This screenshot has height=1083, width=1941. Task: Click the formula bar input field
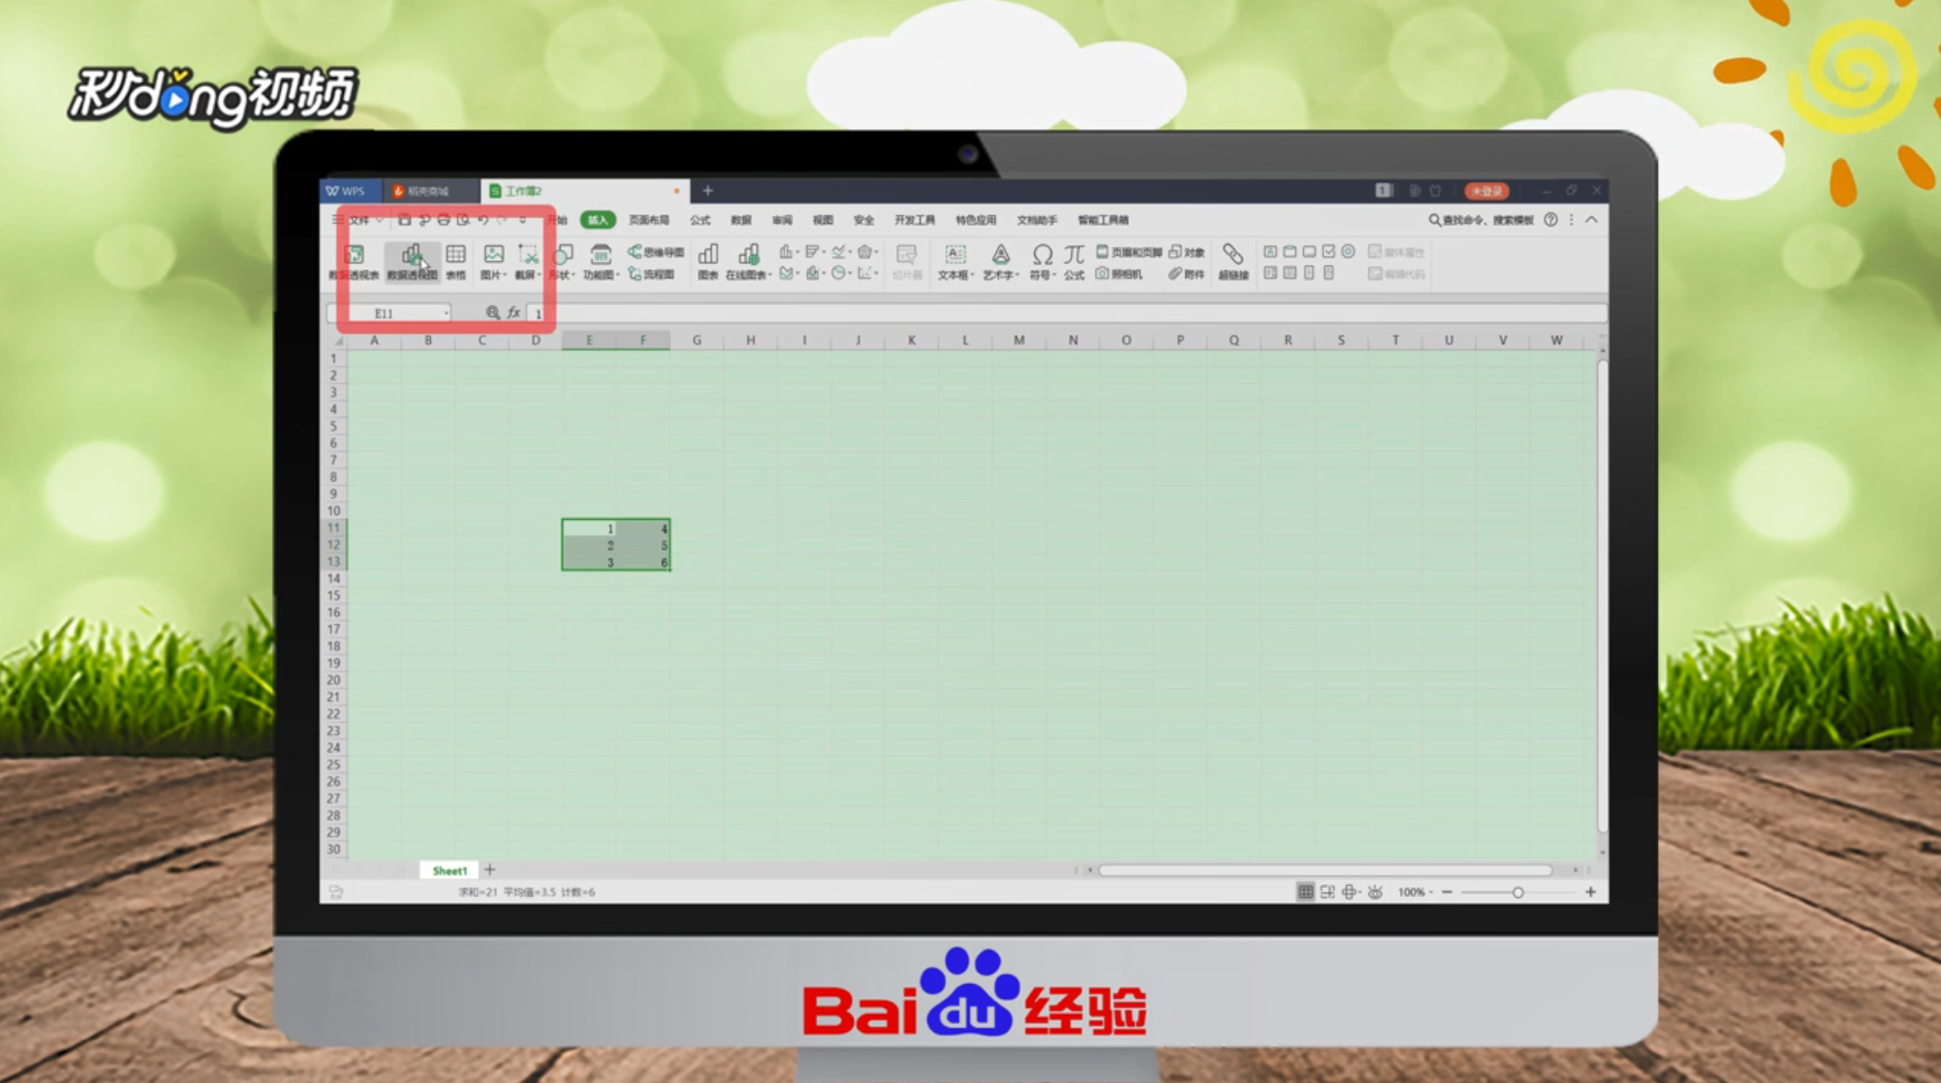998,314
